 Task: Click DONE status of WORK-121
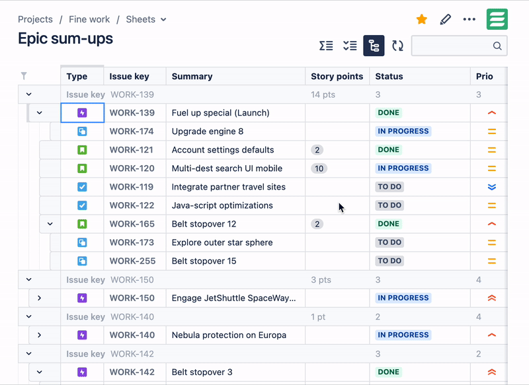tap(389, 150)
